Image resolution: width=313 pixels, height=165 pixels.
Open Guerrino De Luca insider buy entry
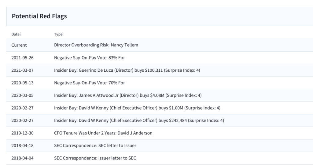pos(127,70)
